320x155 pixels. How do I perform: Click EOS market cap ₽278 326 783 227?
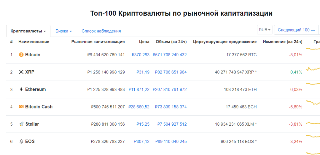[108, 142]
